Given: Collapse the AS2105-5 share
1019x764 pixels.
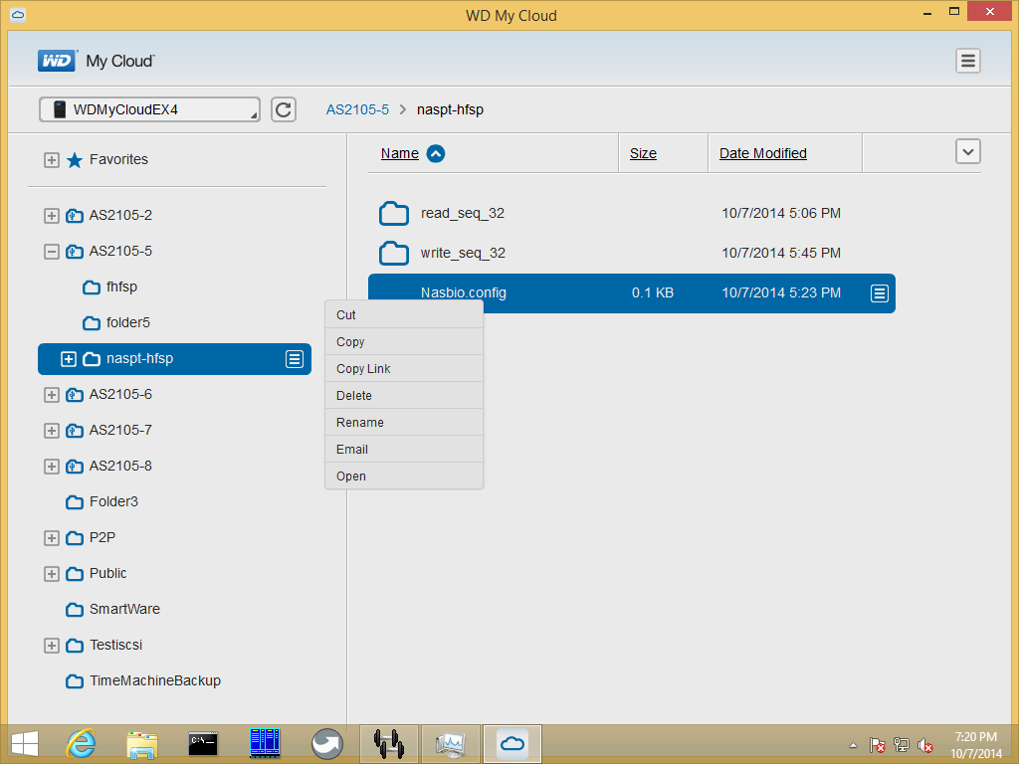Looking at the screenshot, I should point(52,252).
